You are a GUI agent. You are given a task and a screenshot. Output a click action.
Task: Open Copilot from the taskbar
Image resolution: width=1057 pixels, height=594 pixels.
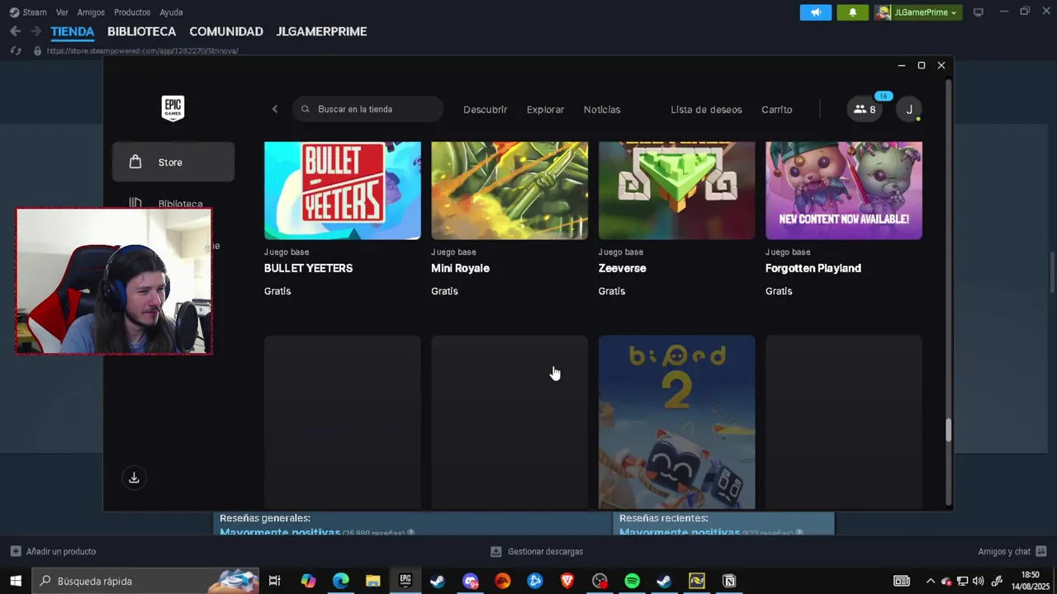308,581
